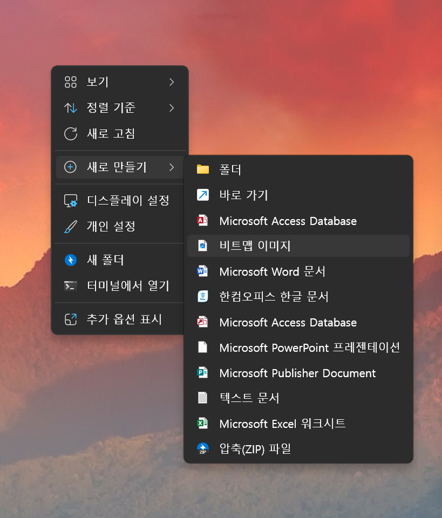
Task: Click the ZIP archive icon beside 압축(ZIP) 파일
Action: point(203,448)
